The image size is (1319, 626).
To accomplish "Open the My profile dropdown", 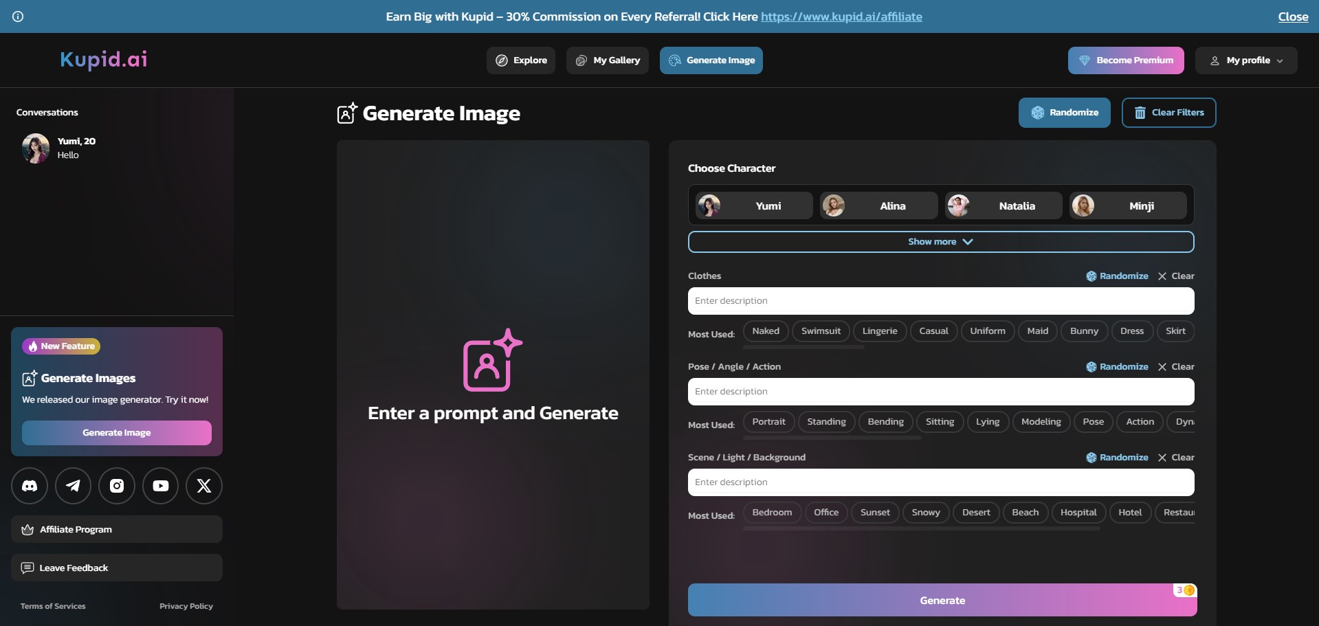I will pos(1246,60).
